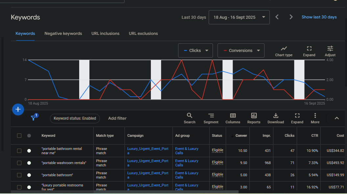This screenshot has width=347, height=194.
Task: Check the box for "portable bathroom" keyword
Action: [19, 175]
